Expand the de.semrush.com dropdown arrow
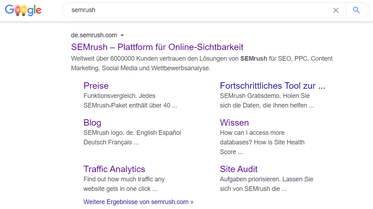 pos(122,35)
